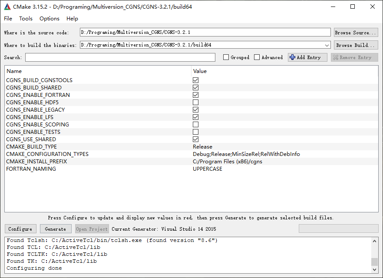Viewport: 383px width, 278px height.
Task: Click the Open Project button
Action: [92, 229]
